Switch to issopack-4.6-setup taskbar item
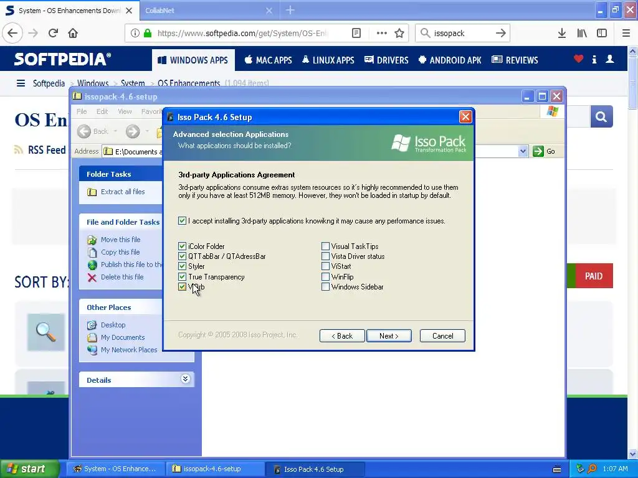Screen dimensions: 638x478 [215, 469]
